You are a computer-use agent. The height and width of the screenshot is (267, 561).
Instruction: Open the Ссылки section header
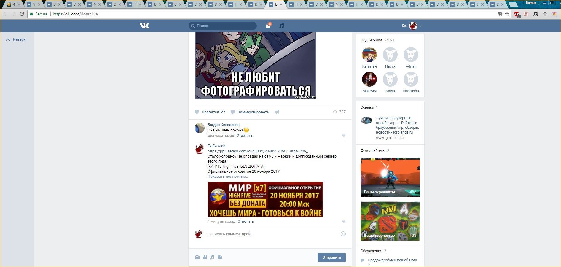click(x=369, y=107)
